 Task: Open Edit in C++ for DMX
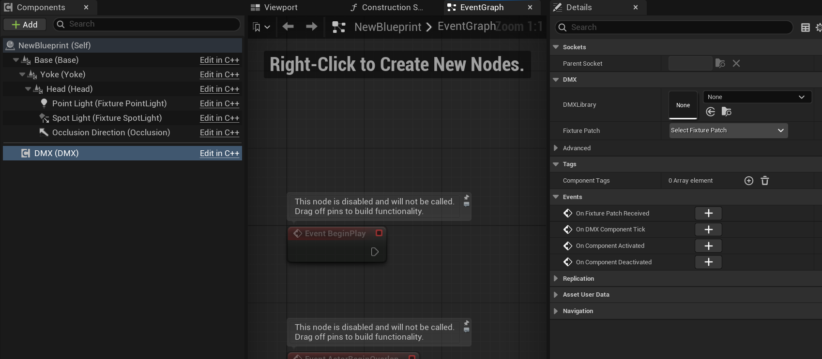click(219, 153)
